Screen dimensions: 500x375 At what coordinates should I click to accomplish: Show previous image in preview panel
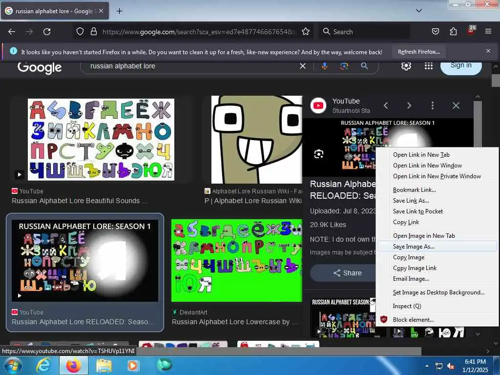coord(386,105)
